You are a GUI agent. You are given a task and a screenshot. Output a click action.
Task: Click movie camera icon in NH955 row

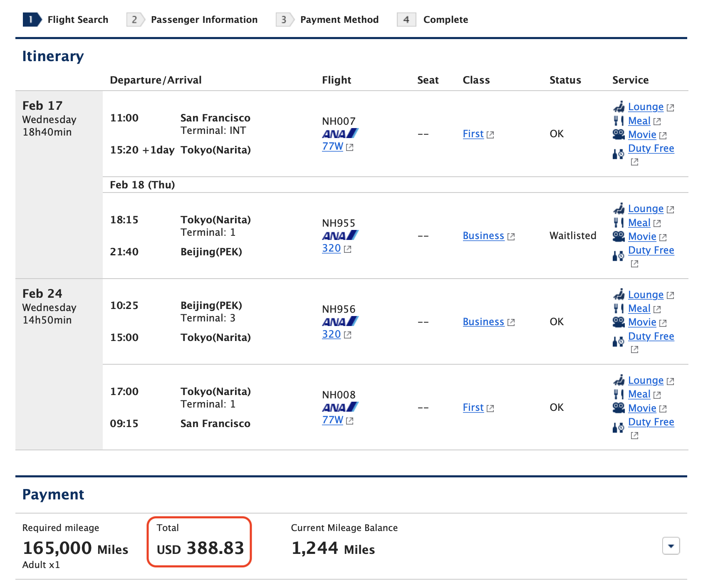coord(619,236)
